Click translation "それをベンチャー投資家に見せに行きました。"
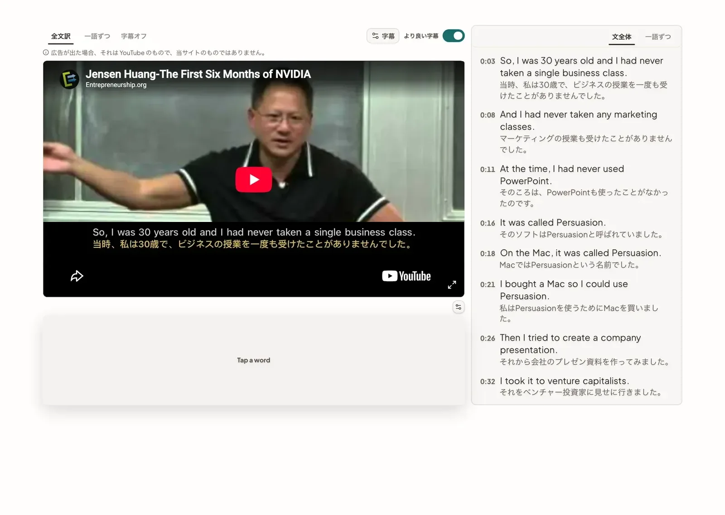 coord(582,392)
